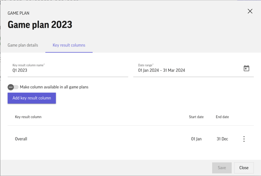Click the Key result column table header
The width and height of the screenshot is (261, 176).
click(x=28, y=117)
